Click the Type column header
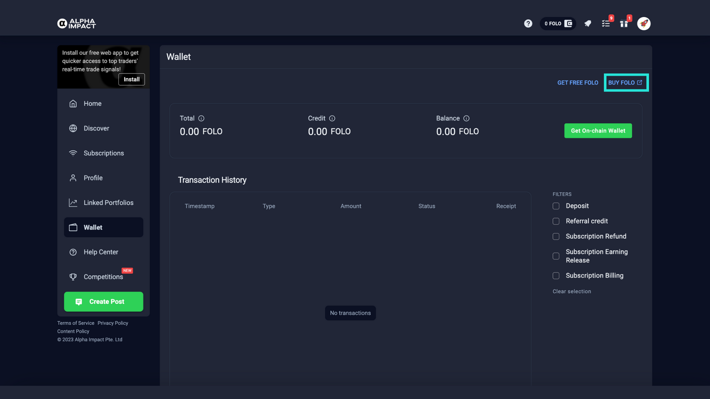The image size is (710, 399). point(269,206)
